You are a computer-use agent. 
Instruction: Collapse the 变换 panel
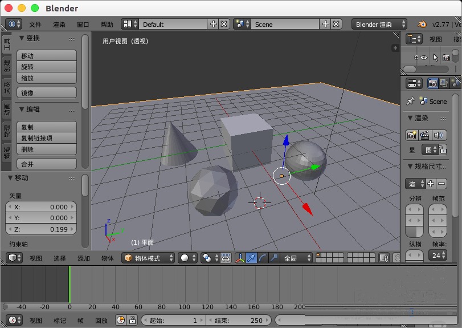pyautogui.click(x=21, y=38)
